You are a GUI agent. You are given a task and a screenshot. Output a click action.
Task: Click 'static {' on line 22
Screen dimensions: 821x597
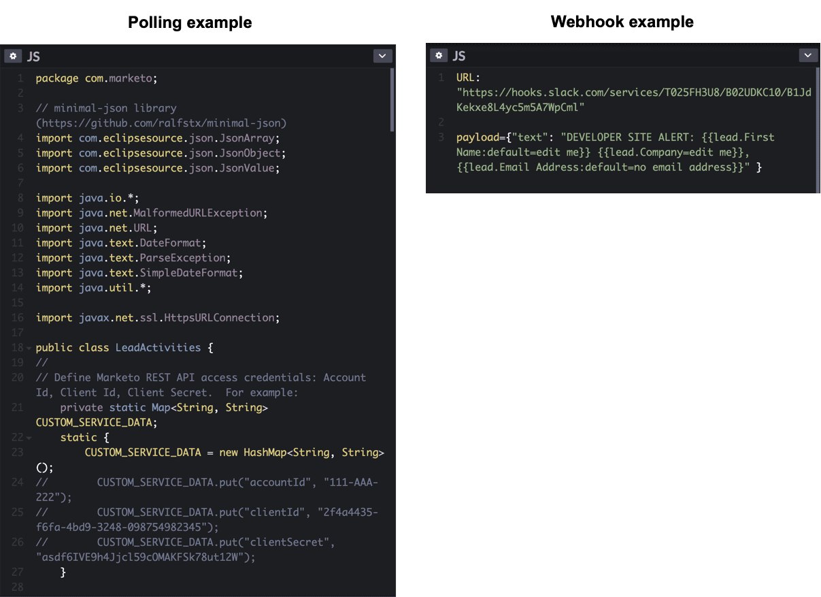click(84, 438)
